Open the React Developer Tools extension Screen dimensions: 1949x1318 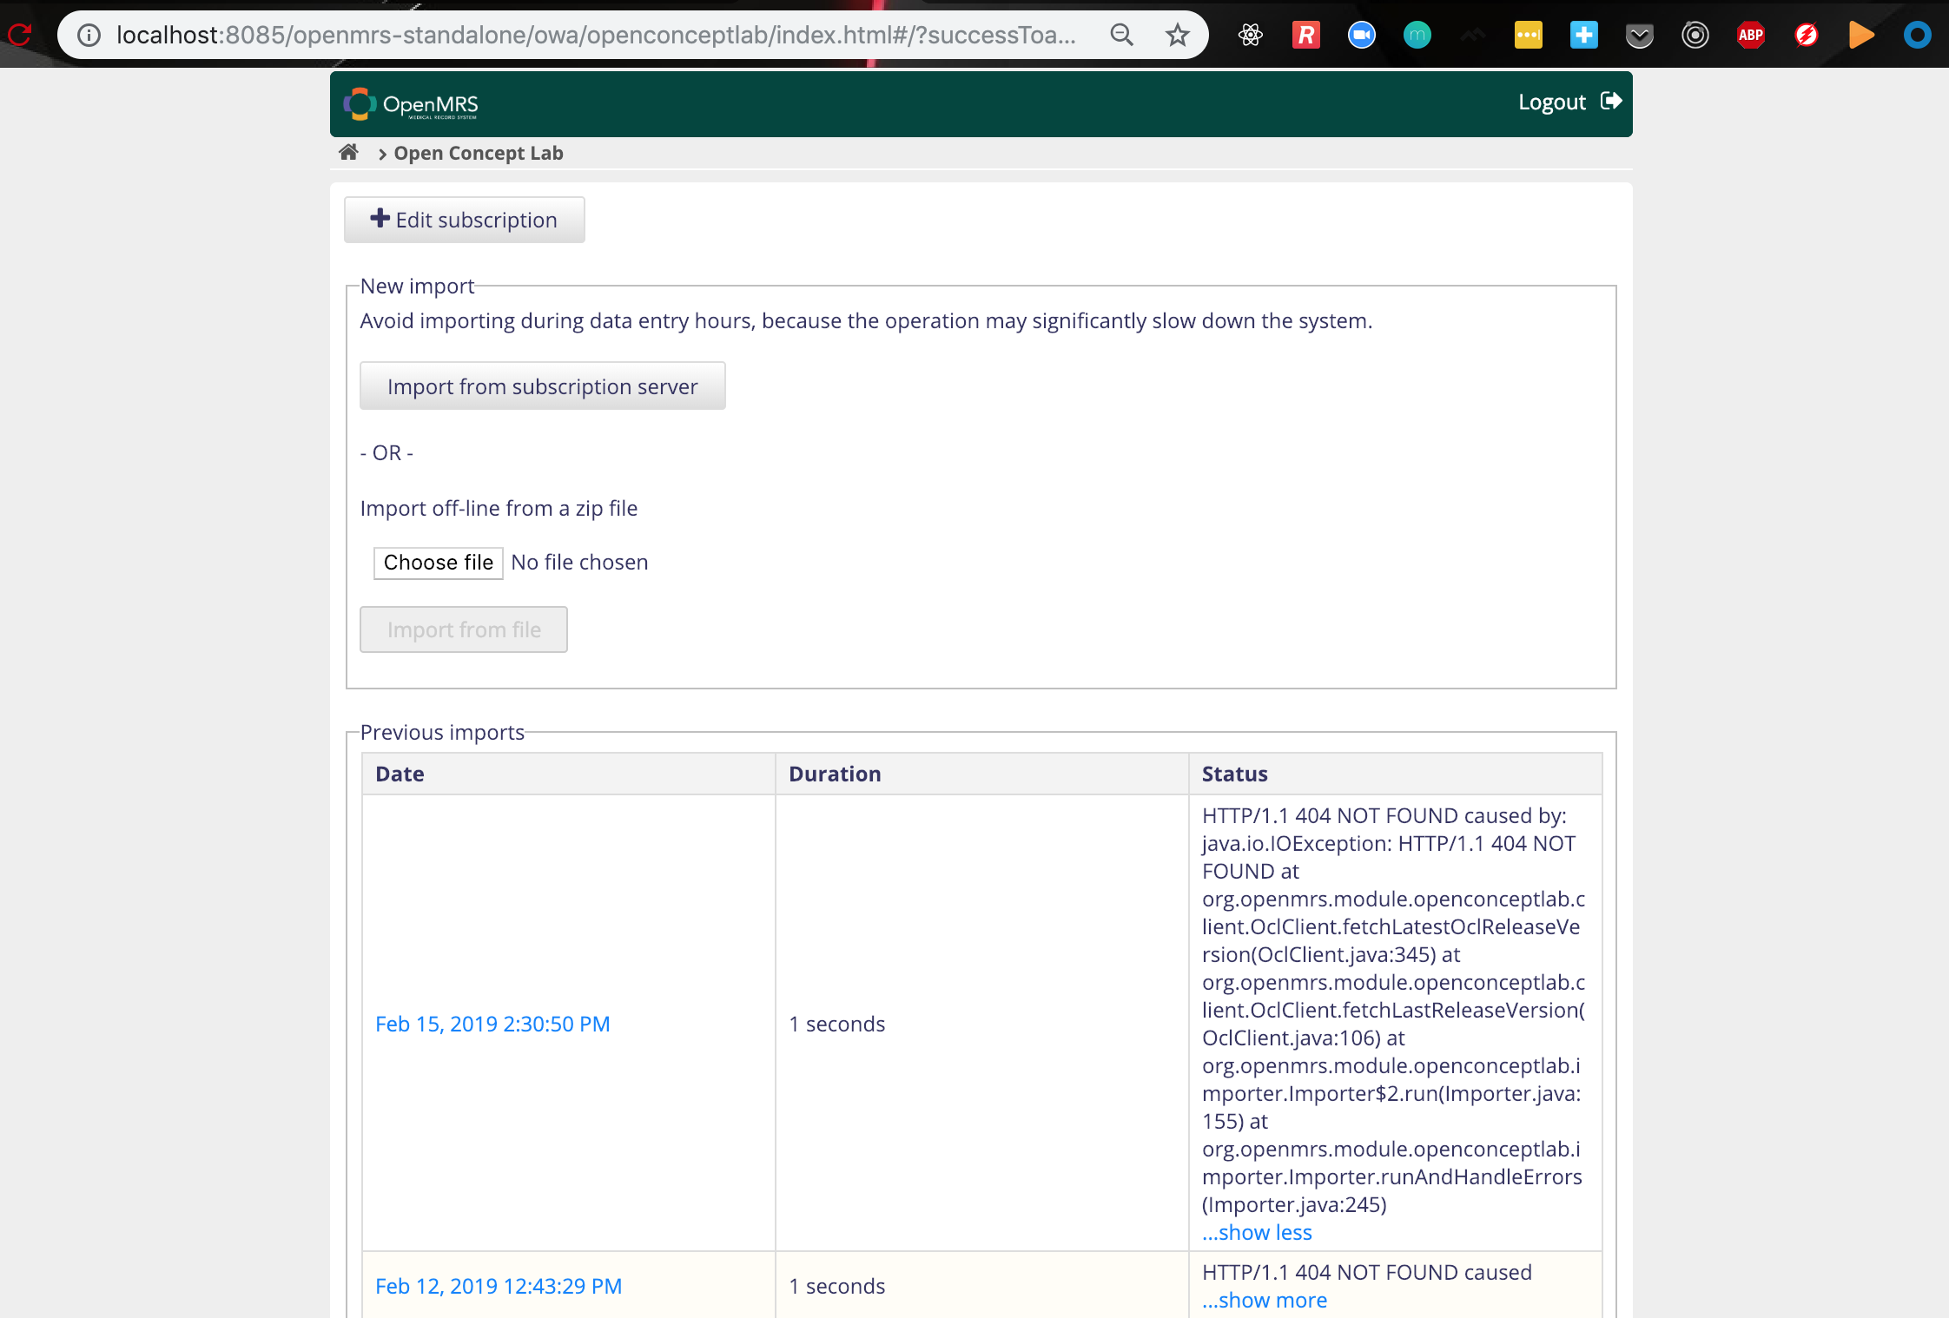pos(1251,35)
